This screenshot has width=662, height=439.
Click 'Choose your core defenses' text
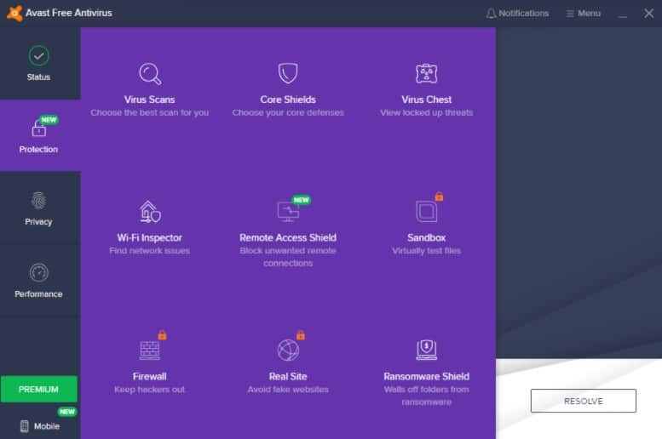pyautogui.click(x=288, y=112)
